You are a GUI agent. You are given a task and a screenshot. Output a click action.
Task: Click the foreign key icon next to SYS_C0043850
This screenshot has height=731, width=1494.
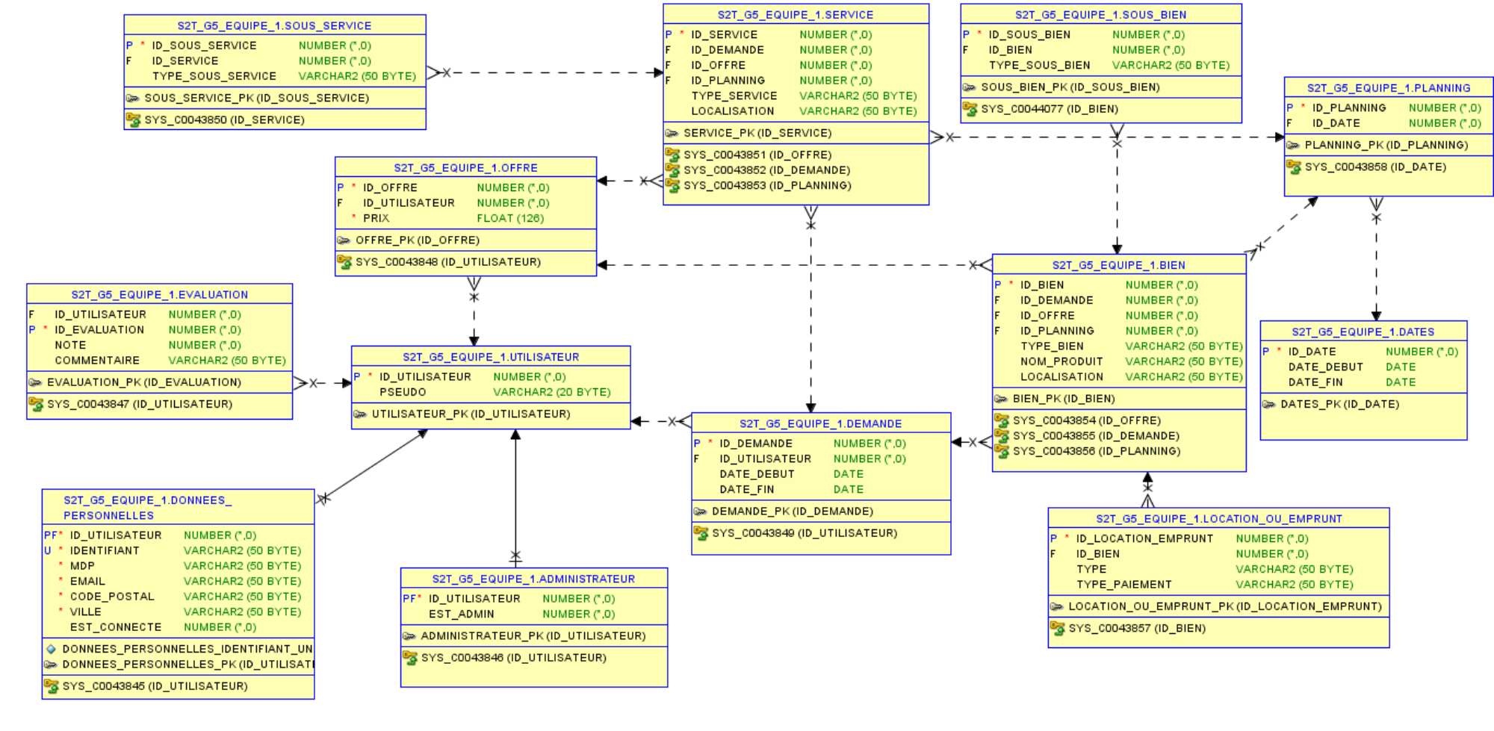point(133,120)
